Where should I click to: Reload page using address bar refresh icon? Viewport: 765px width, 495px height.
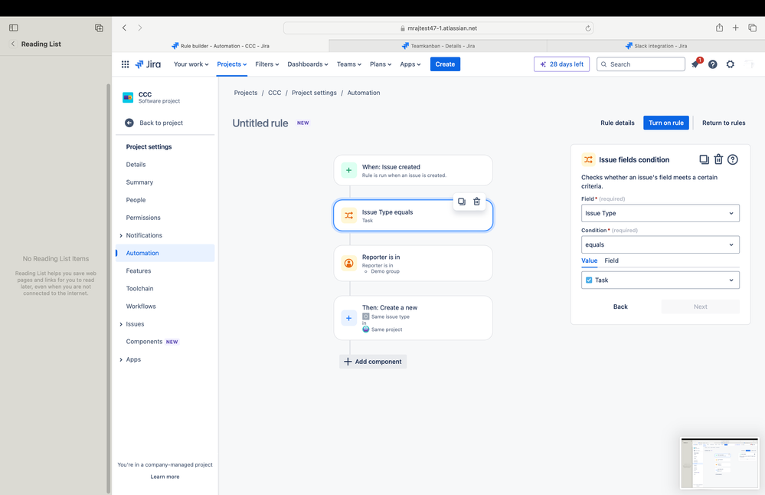pyautogui.click(x=588, y=28)
